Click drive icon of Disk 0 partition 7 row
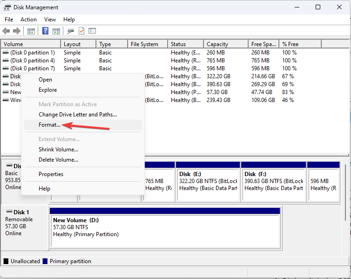Screen dimensions: 351x279 (x=6, y=68)
